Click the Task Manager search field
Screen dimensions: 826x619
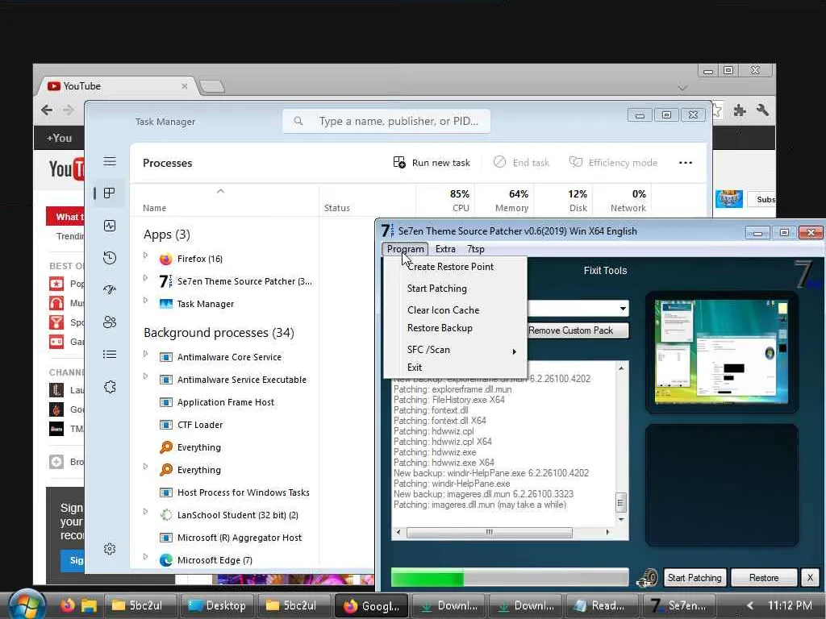(386, 121)
